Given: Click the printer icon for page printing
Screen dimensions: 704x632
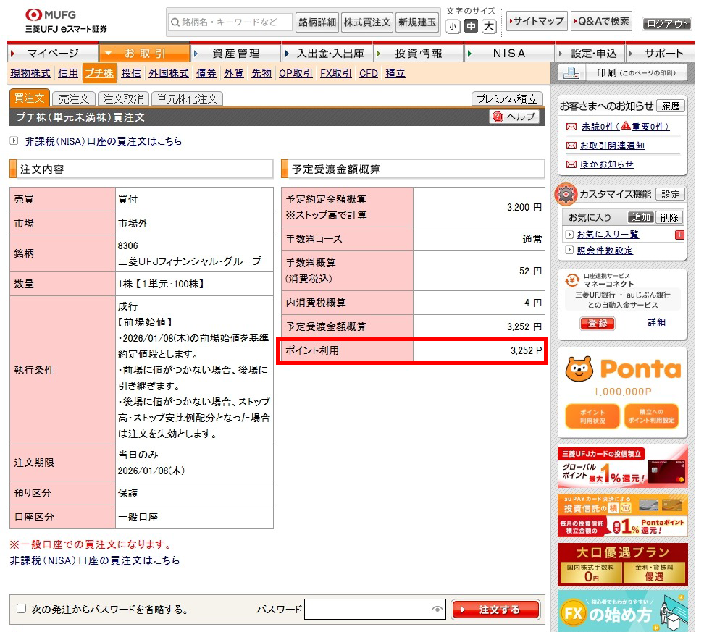Looking at the screenshot, I should [x=571, y=73].
